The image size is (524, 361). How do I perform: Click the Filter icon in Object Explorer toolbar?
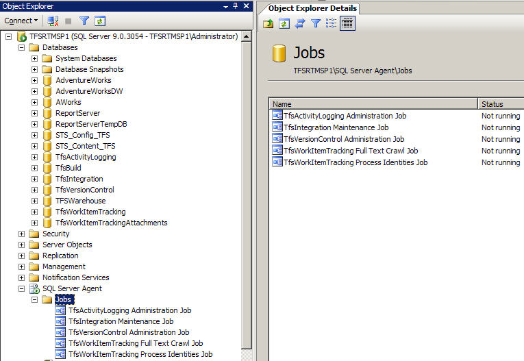tap(84, 21)
